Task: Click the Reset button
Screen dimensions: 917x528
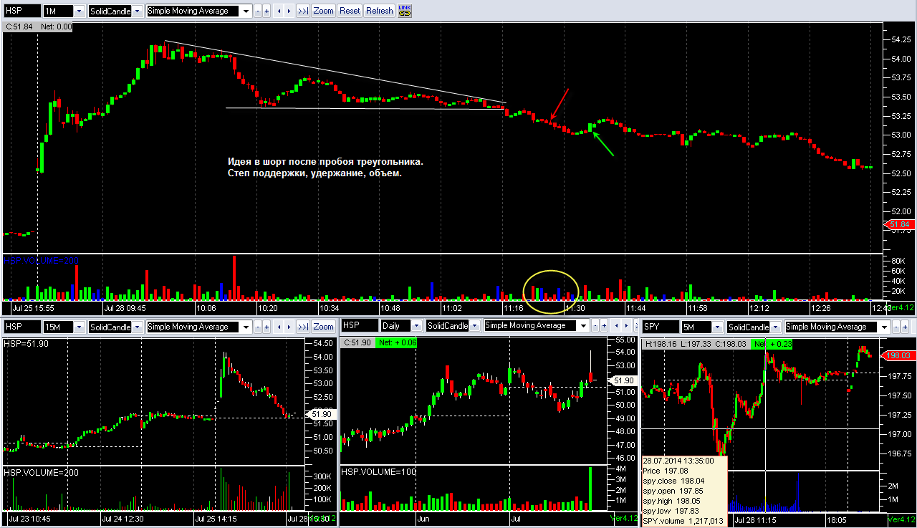Action: click(350, 11)
